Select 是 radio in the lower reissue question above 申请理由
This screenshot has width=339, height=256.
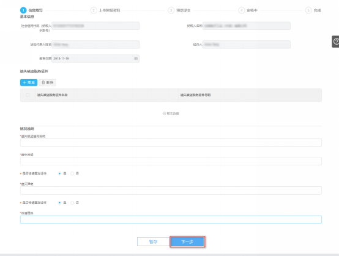[59, 203]
